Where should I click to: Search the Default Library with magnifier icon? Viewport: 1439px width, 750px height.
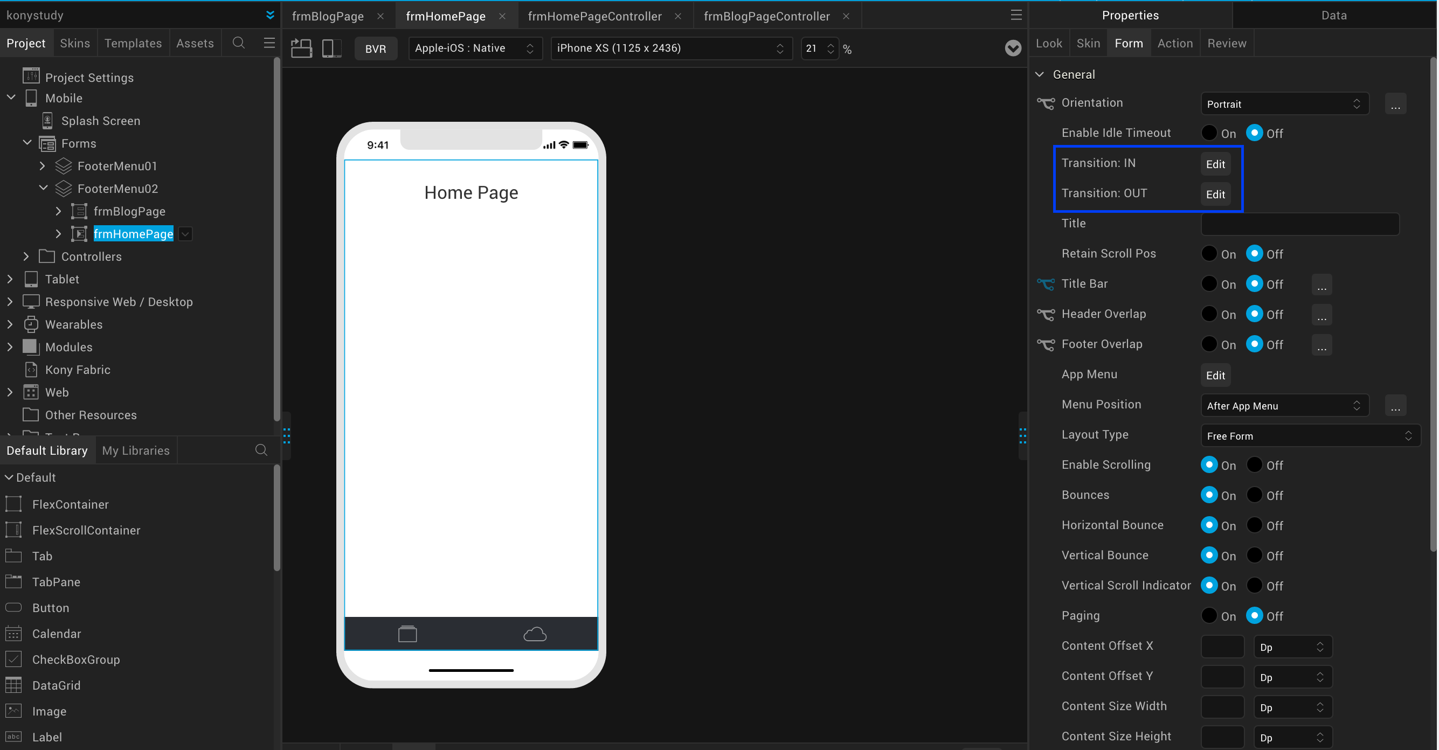[261, 450]
